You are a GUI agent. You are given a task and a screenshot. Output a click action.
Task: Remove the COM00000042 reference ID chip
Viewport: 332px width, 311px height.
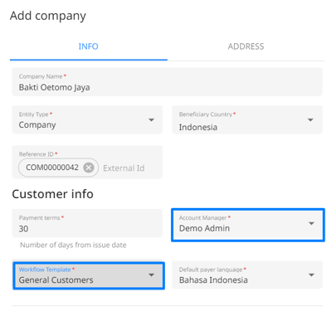(x=89, y=168)
